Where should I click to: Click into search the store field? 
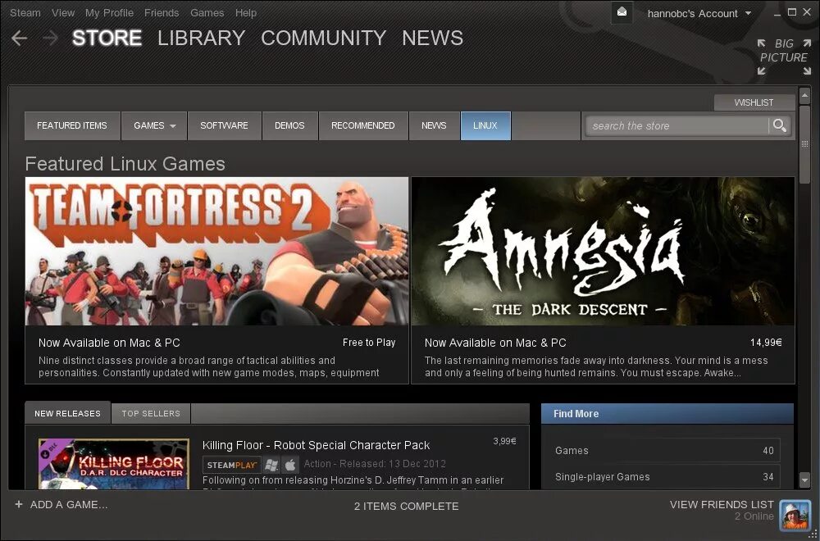click(x=676, y=125)
